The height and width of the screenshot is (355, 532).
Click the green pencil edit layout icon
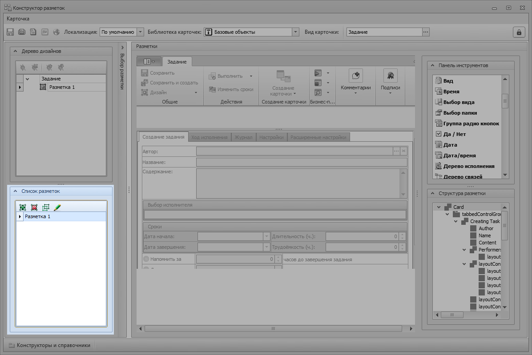point(57,207)
